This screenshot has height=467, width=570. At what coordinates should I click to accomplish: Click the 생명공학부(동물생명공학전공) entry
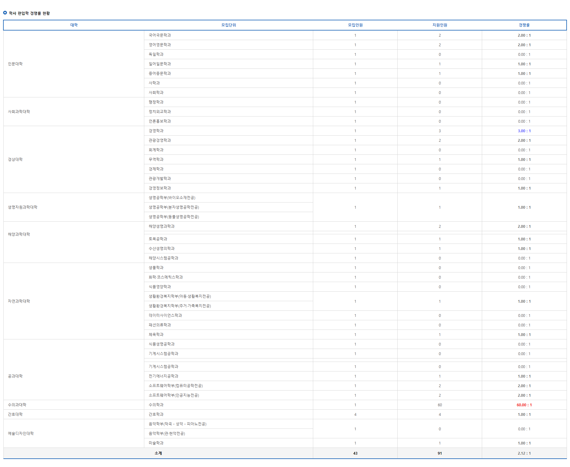click(174, 217)
